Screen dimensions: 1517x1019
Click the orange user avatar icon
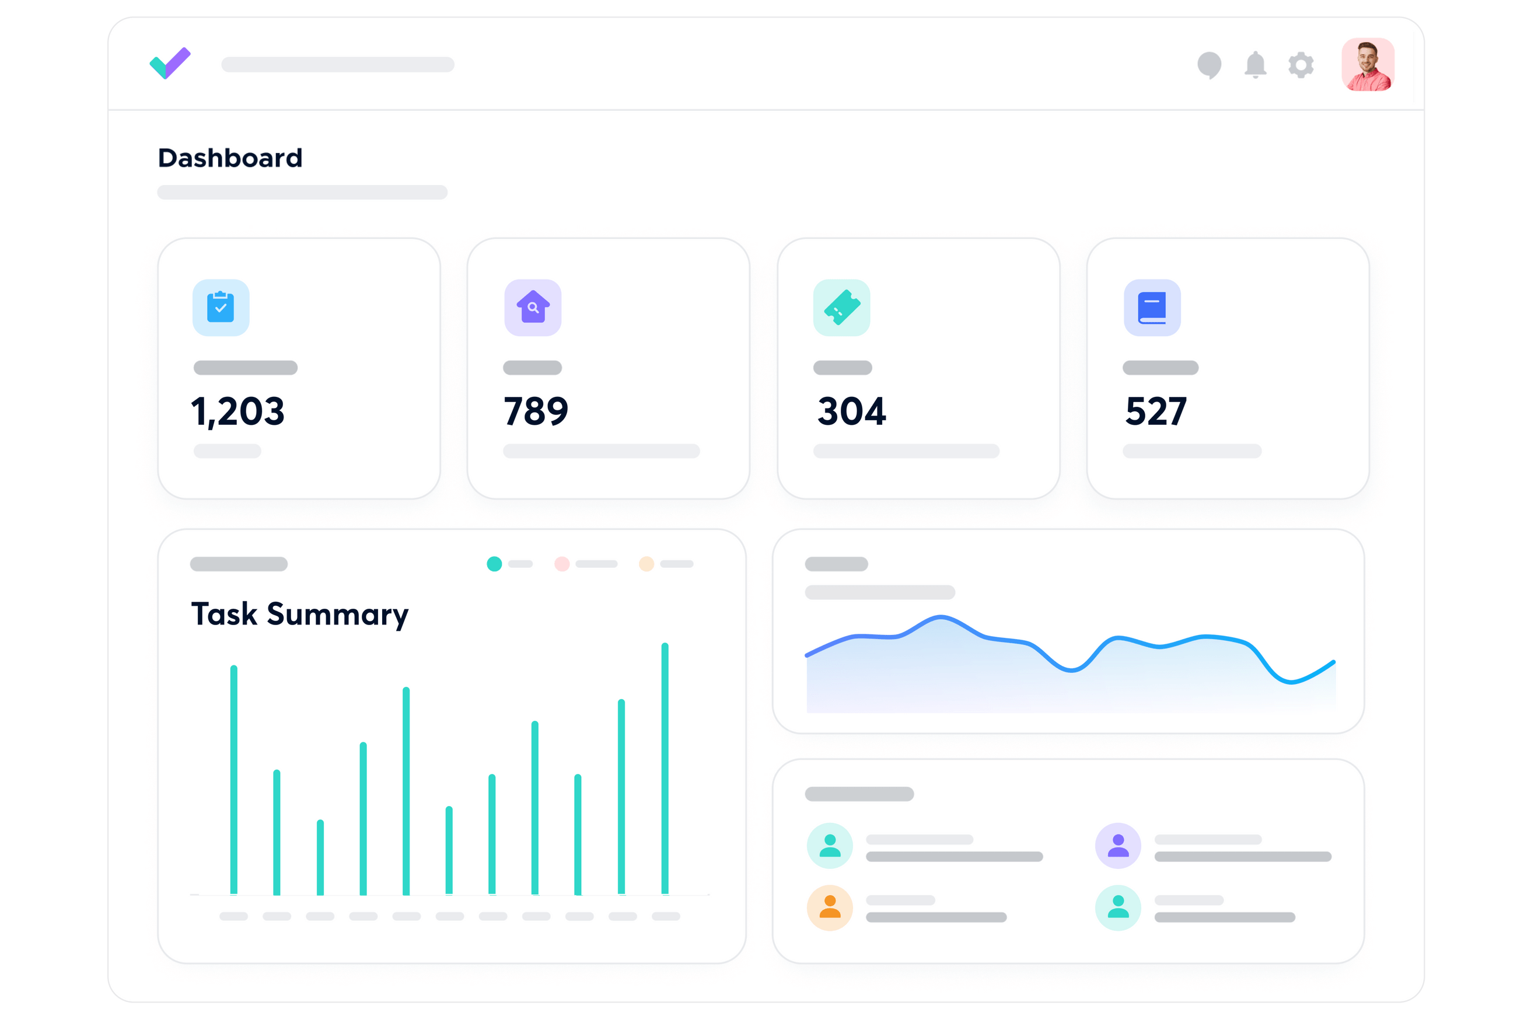coord(830,907)
